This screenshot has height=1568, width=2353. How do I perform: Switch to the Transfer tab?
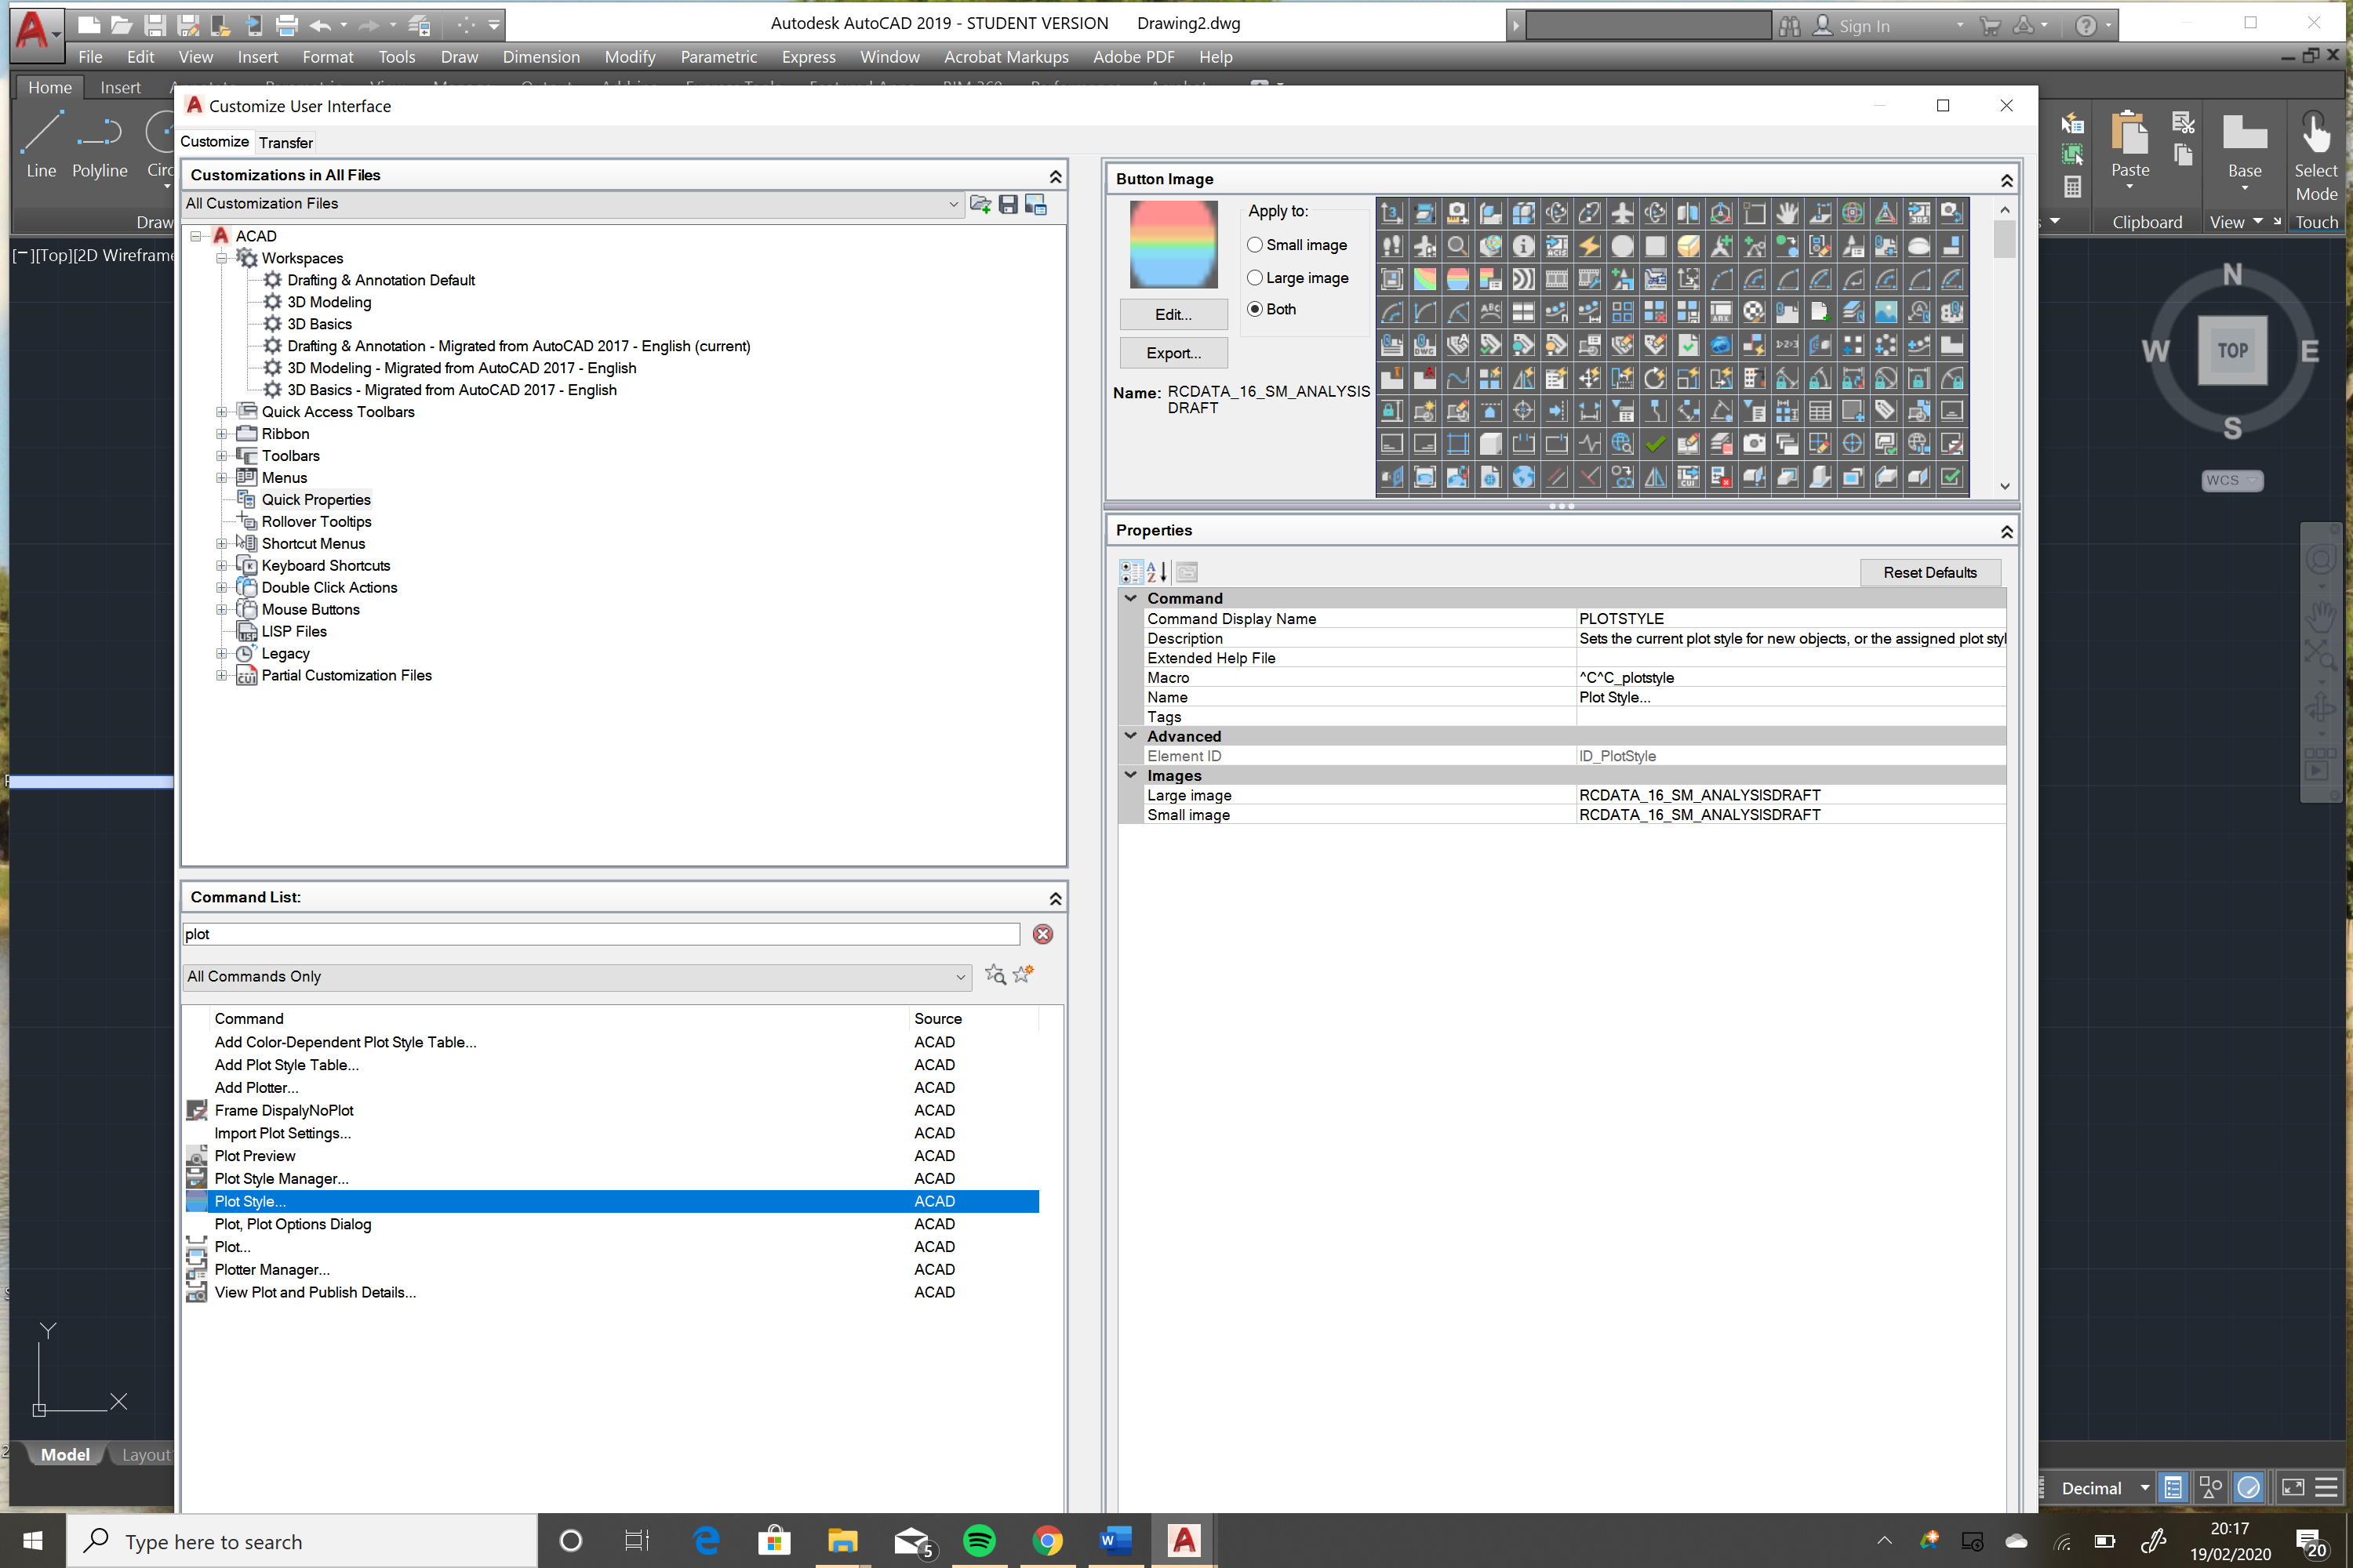coord(285,143)
